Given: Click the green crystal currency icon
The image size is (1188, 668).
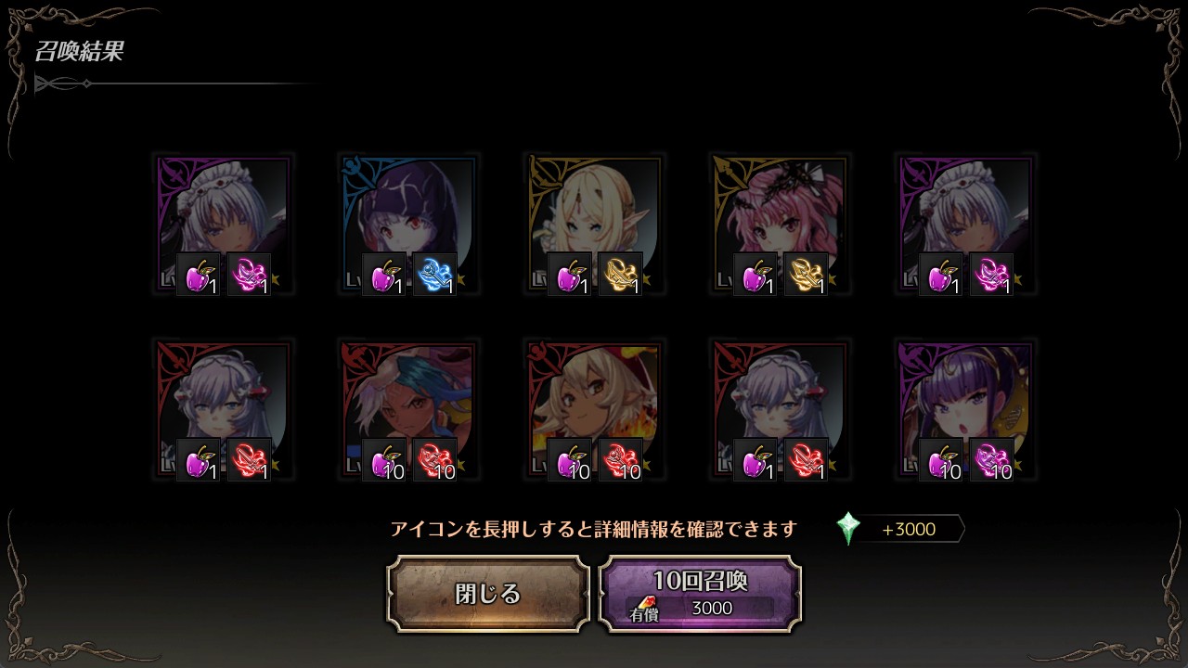Looking at the screenshot, I should click(x=848, y=529).
